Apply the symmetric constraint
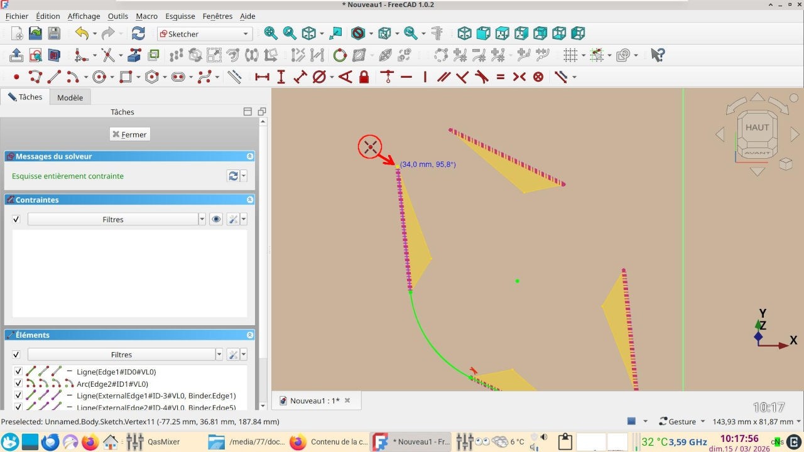The height and width of the screenshot is (452, 804). (519, 77)
